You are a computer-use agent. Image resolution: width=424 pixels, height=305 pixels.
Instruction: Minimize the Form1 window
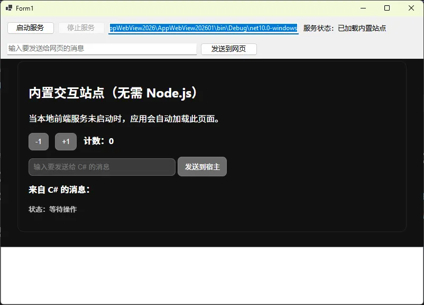click(x=363, y=8)
